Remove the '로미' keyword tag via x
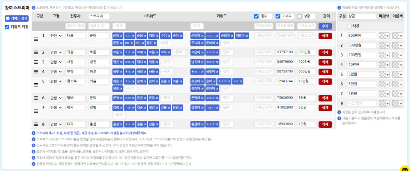Viewport: 410px width, 171px height. coord(145,52)
